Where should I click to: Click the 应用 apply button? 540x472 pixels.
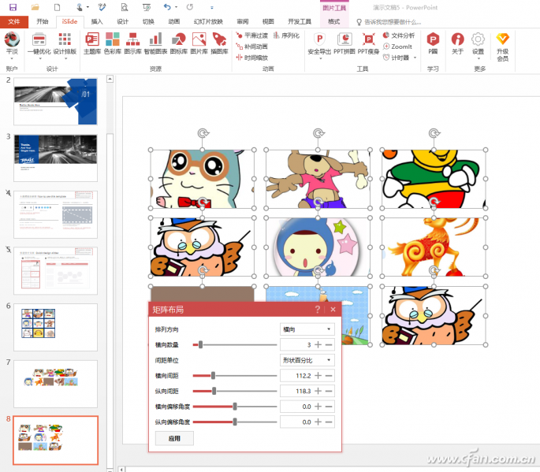tap(174, 438)
